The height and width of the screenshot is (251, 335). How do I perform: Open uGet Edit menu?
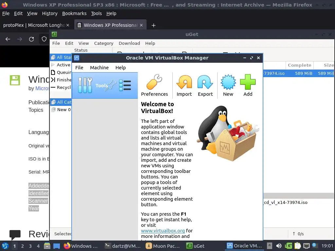[x=69, y=43]
